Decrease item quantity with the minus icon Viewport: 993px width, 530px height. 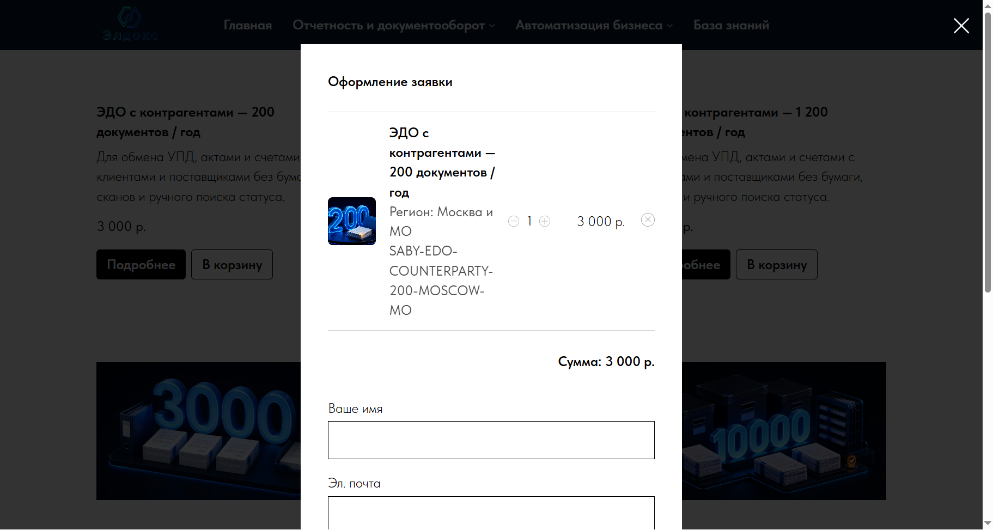tap(514, 221)
